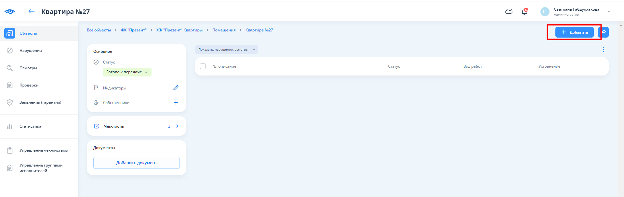Open the Помещения breadcrumb link
This screenshot has width=624, height=197.
point(224,30)
